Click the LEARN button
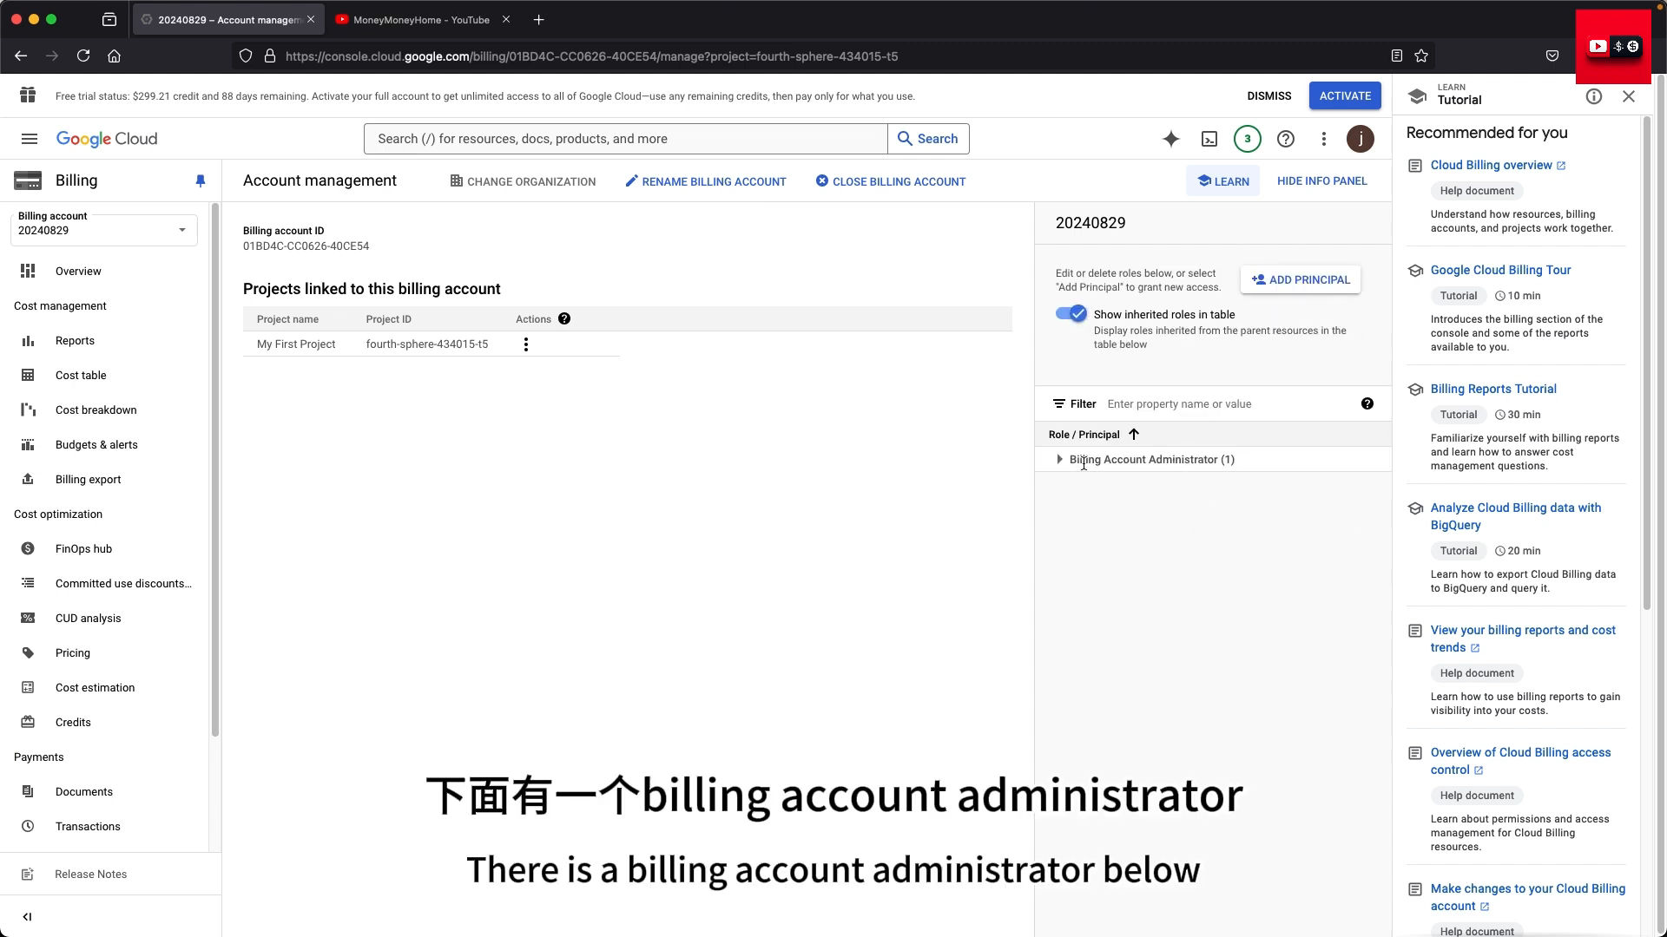The image size is (1667, 937). (x=1222, y=181)
